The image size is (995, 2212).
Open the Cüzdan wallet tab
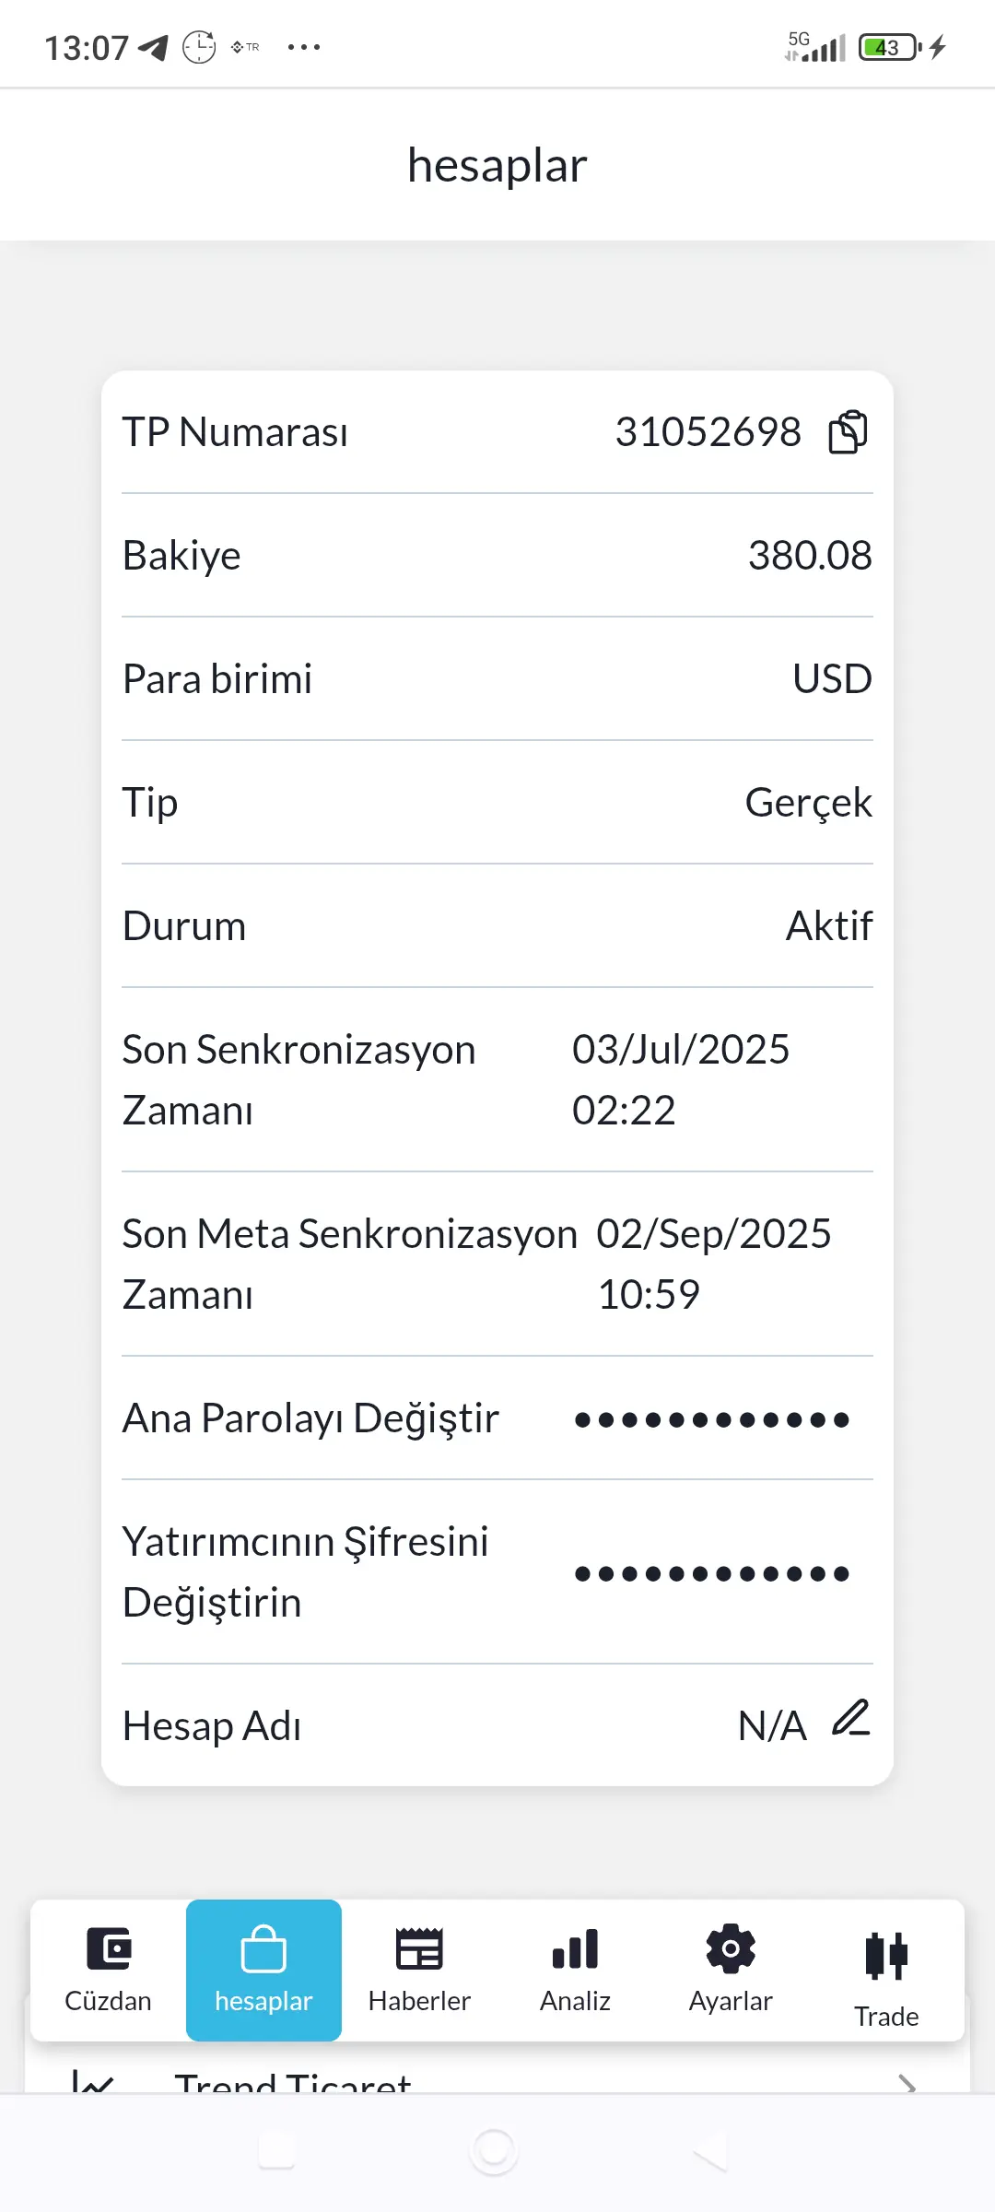(x=109, y=1970)
